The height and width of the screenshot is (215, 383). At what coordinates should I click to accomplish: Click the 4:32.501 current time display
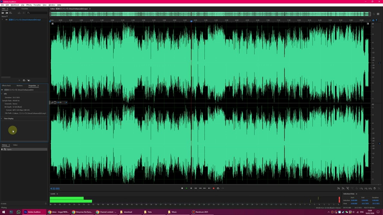point(55,189)
